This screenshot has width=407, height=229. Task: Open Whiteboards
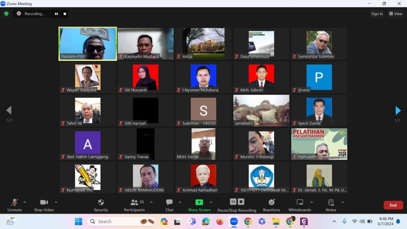pos(300,205)
